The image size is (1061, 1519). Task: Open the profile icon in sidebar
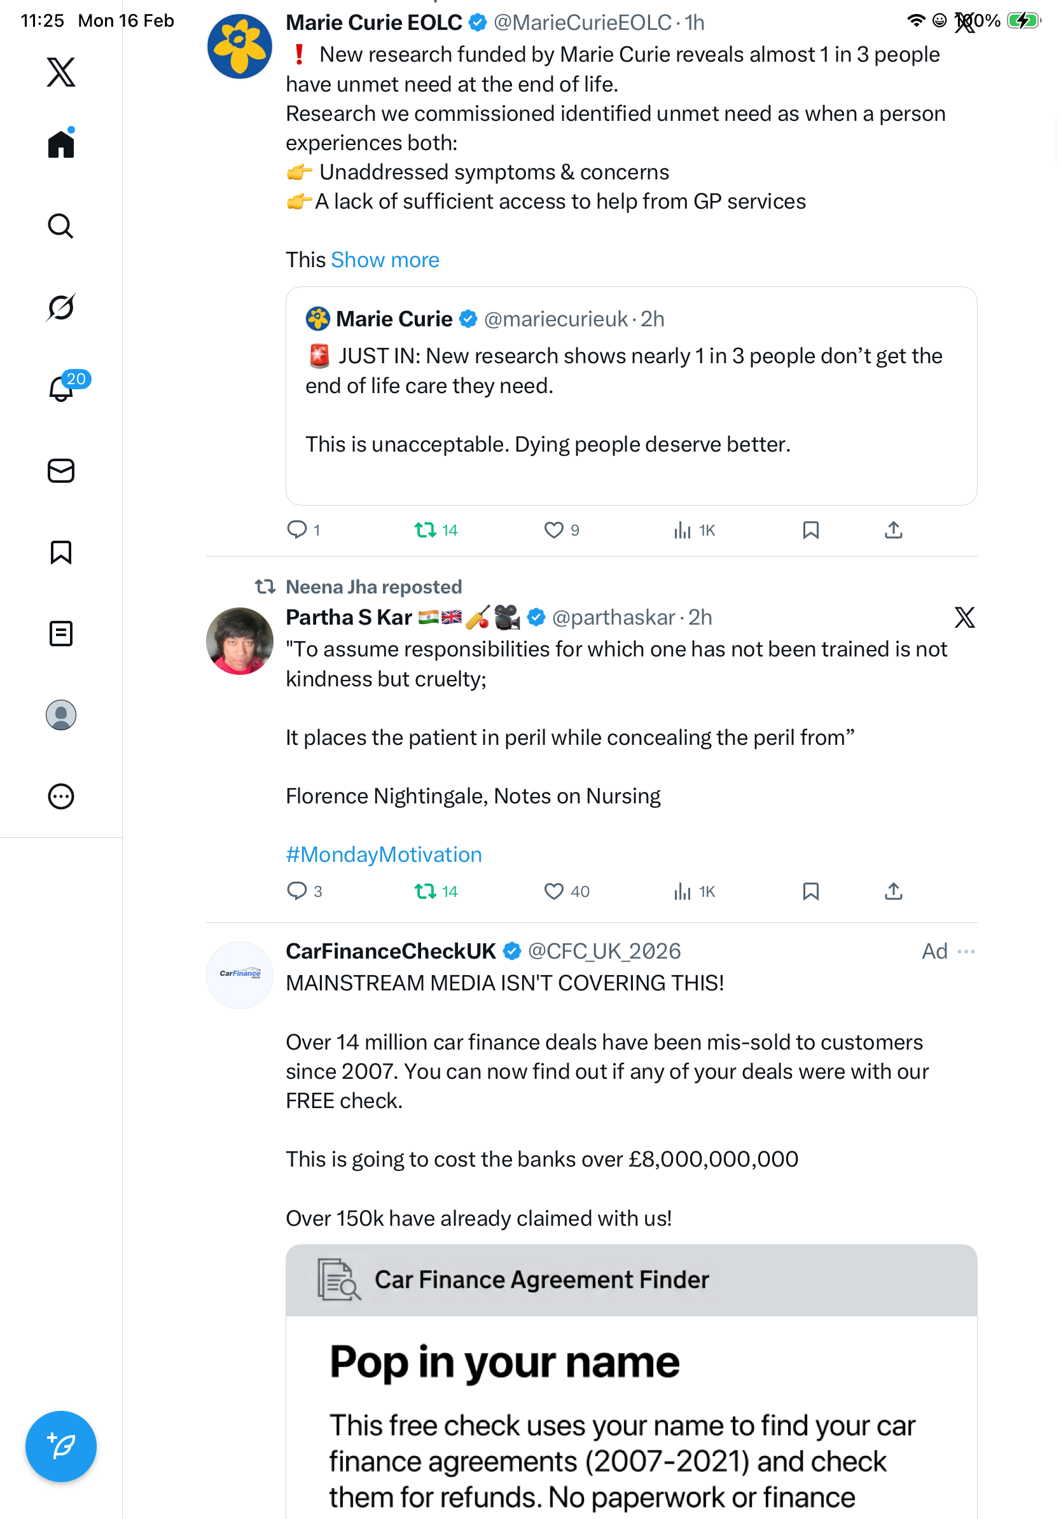61,714
